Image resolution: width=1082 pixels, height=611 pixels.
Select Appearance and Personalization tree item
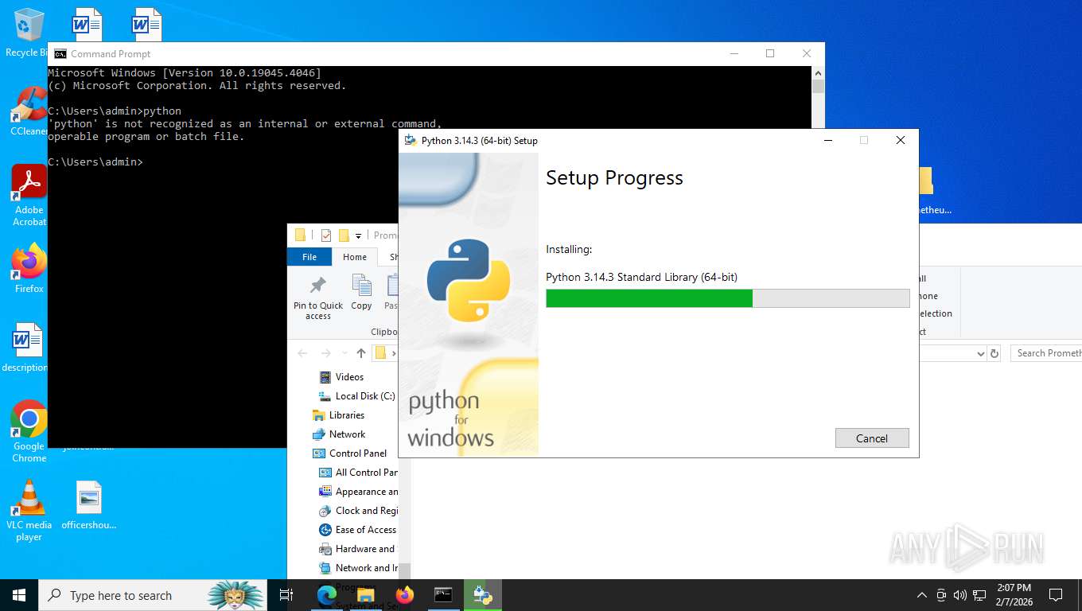point(366,492)
